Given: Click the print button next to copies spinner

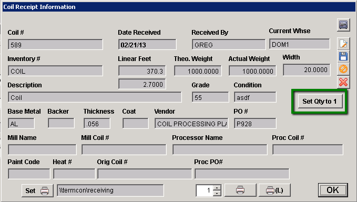Looking at the screenshot, I should [240, 190].
